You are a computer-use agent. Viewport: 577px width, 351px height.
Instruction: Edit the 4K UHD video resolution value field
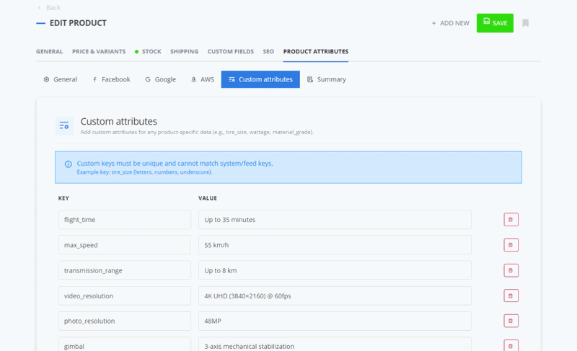click(x=335, y=296)
